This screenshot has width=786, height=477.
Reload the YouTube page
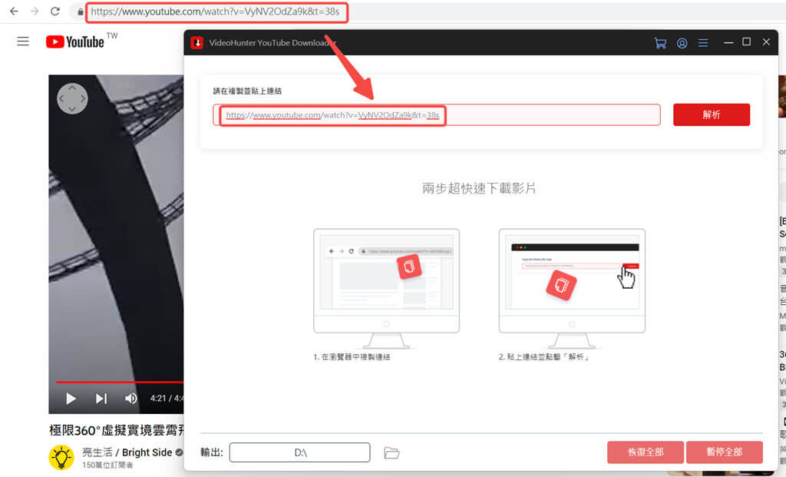[x=55, y=11]
